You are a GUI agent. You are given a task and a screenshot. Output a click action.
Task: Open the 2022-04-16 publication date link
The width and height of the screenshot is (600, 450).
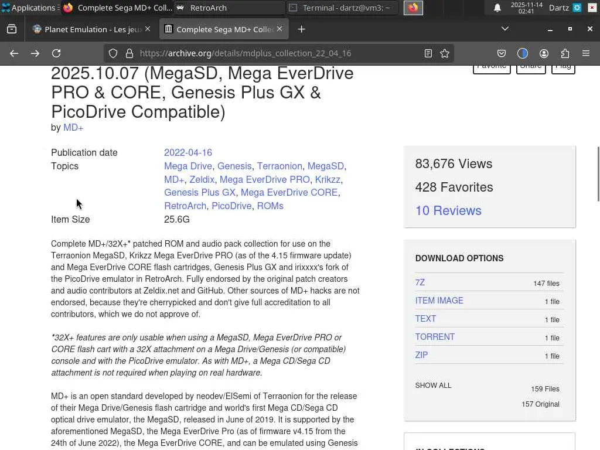188,153
